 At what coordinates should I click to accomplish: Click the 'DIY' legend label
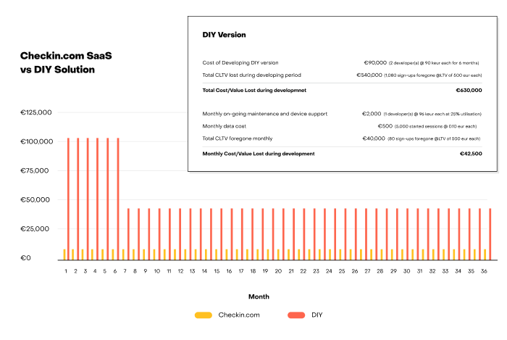coord(317,315)
